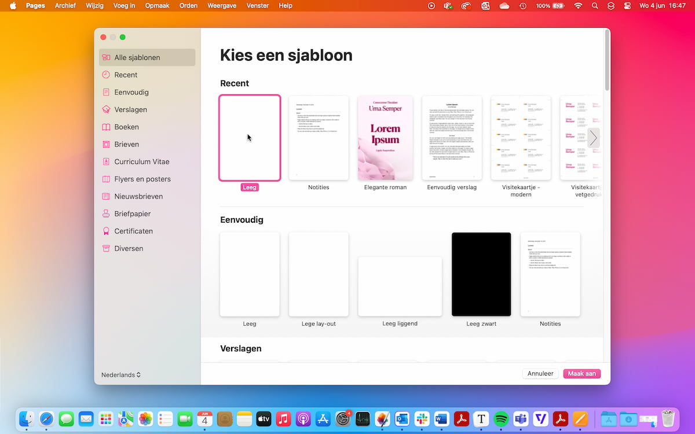Click the Verslagen category icon
Image resolution: width=695 pixels, height=434 pixels.
click(106, 109)
